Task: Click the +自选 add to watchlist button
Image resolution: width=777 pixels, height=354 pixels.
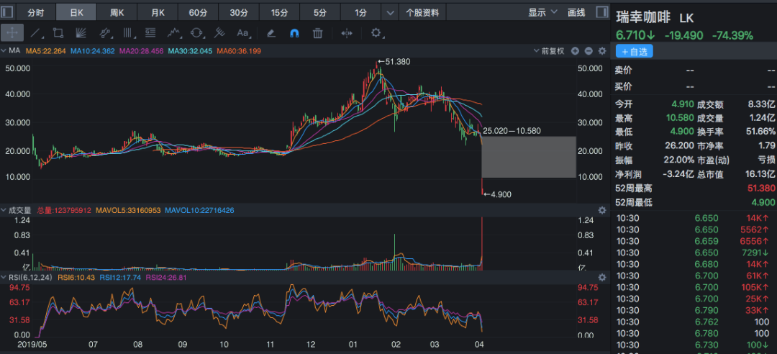Action: [x=634, y=51]
